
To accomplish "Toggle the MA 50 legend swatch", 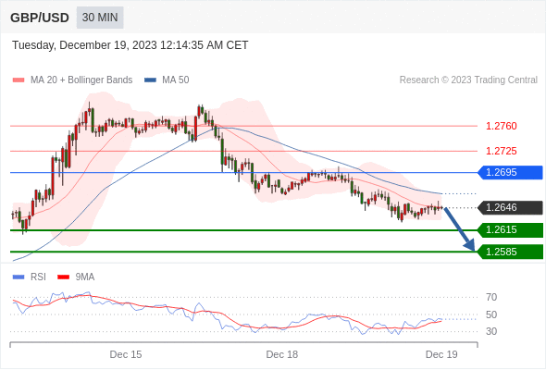I will click(150, 80).
